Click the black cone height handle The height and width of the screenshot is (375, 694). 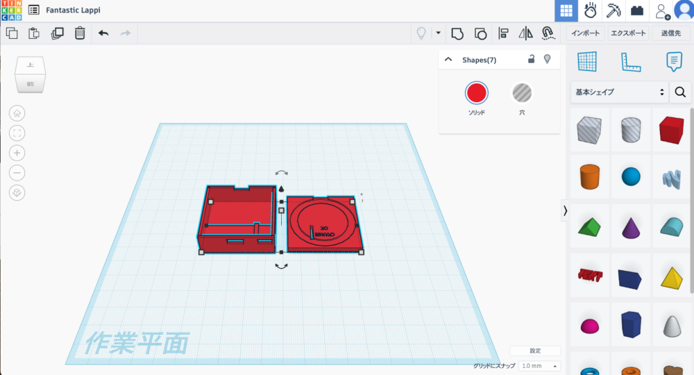[x=281, y=189]
